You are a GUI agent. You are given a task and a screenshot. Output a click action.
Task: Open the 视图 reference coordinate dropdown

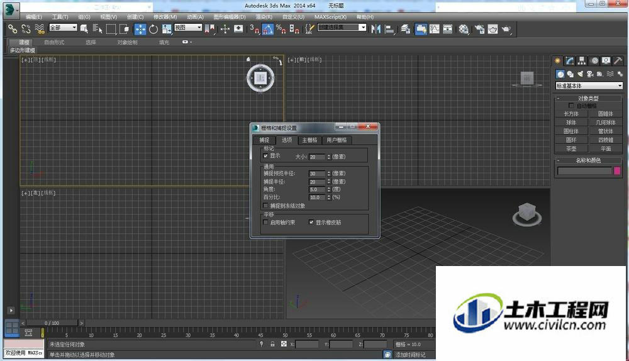point(187,27)
